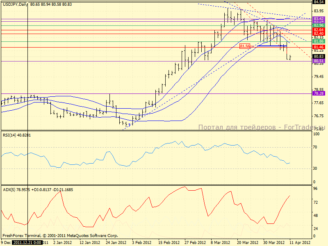Click the highlighted 2011.12.21 date marker

pos(27,243)
